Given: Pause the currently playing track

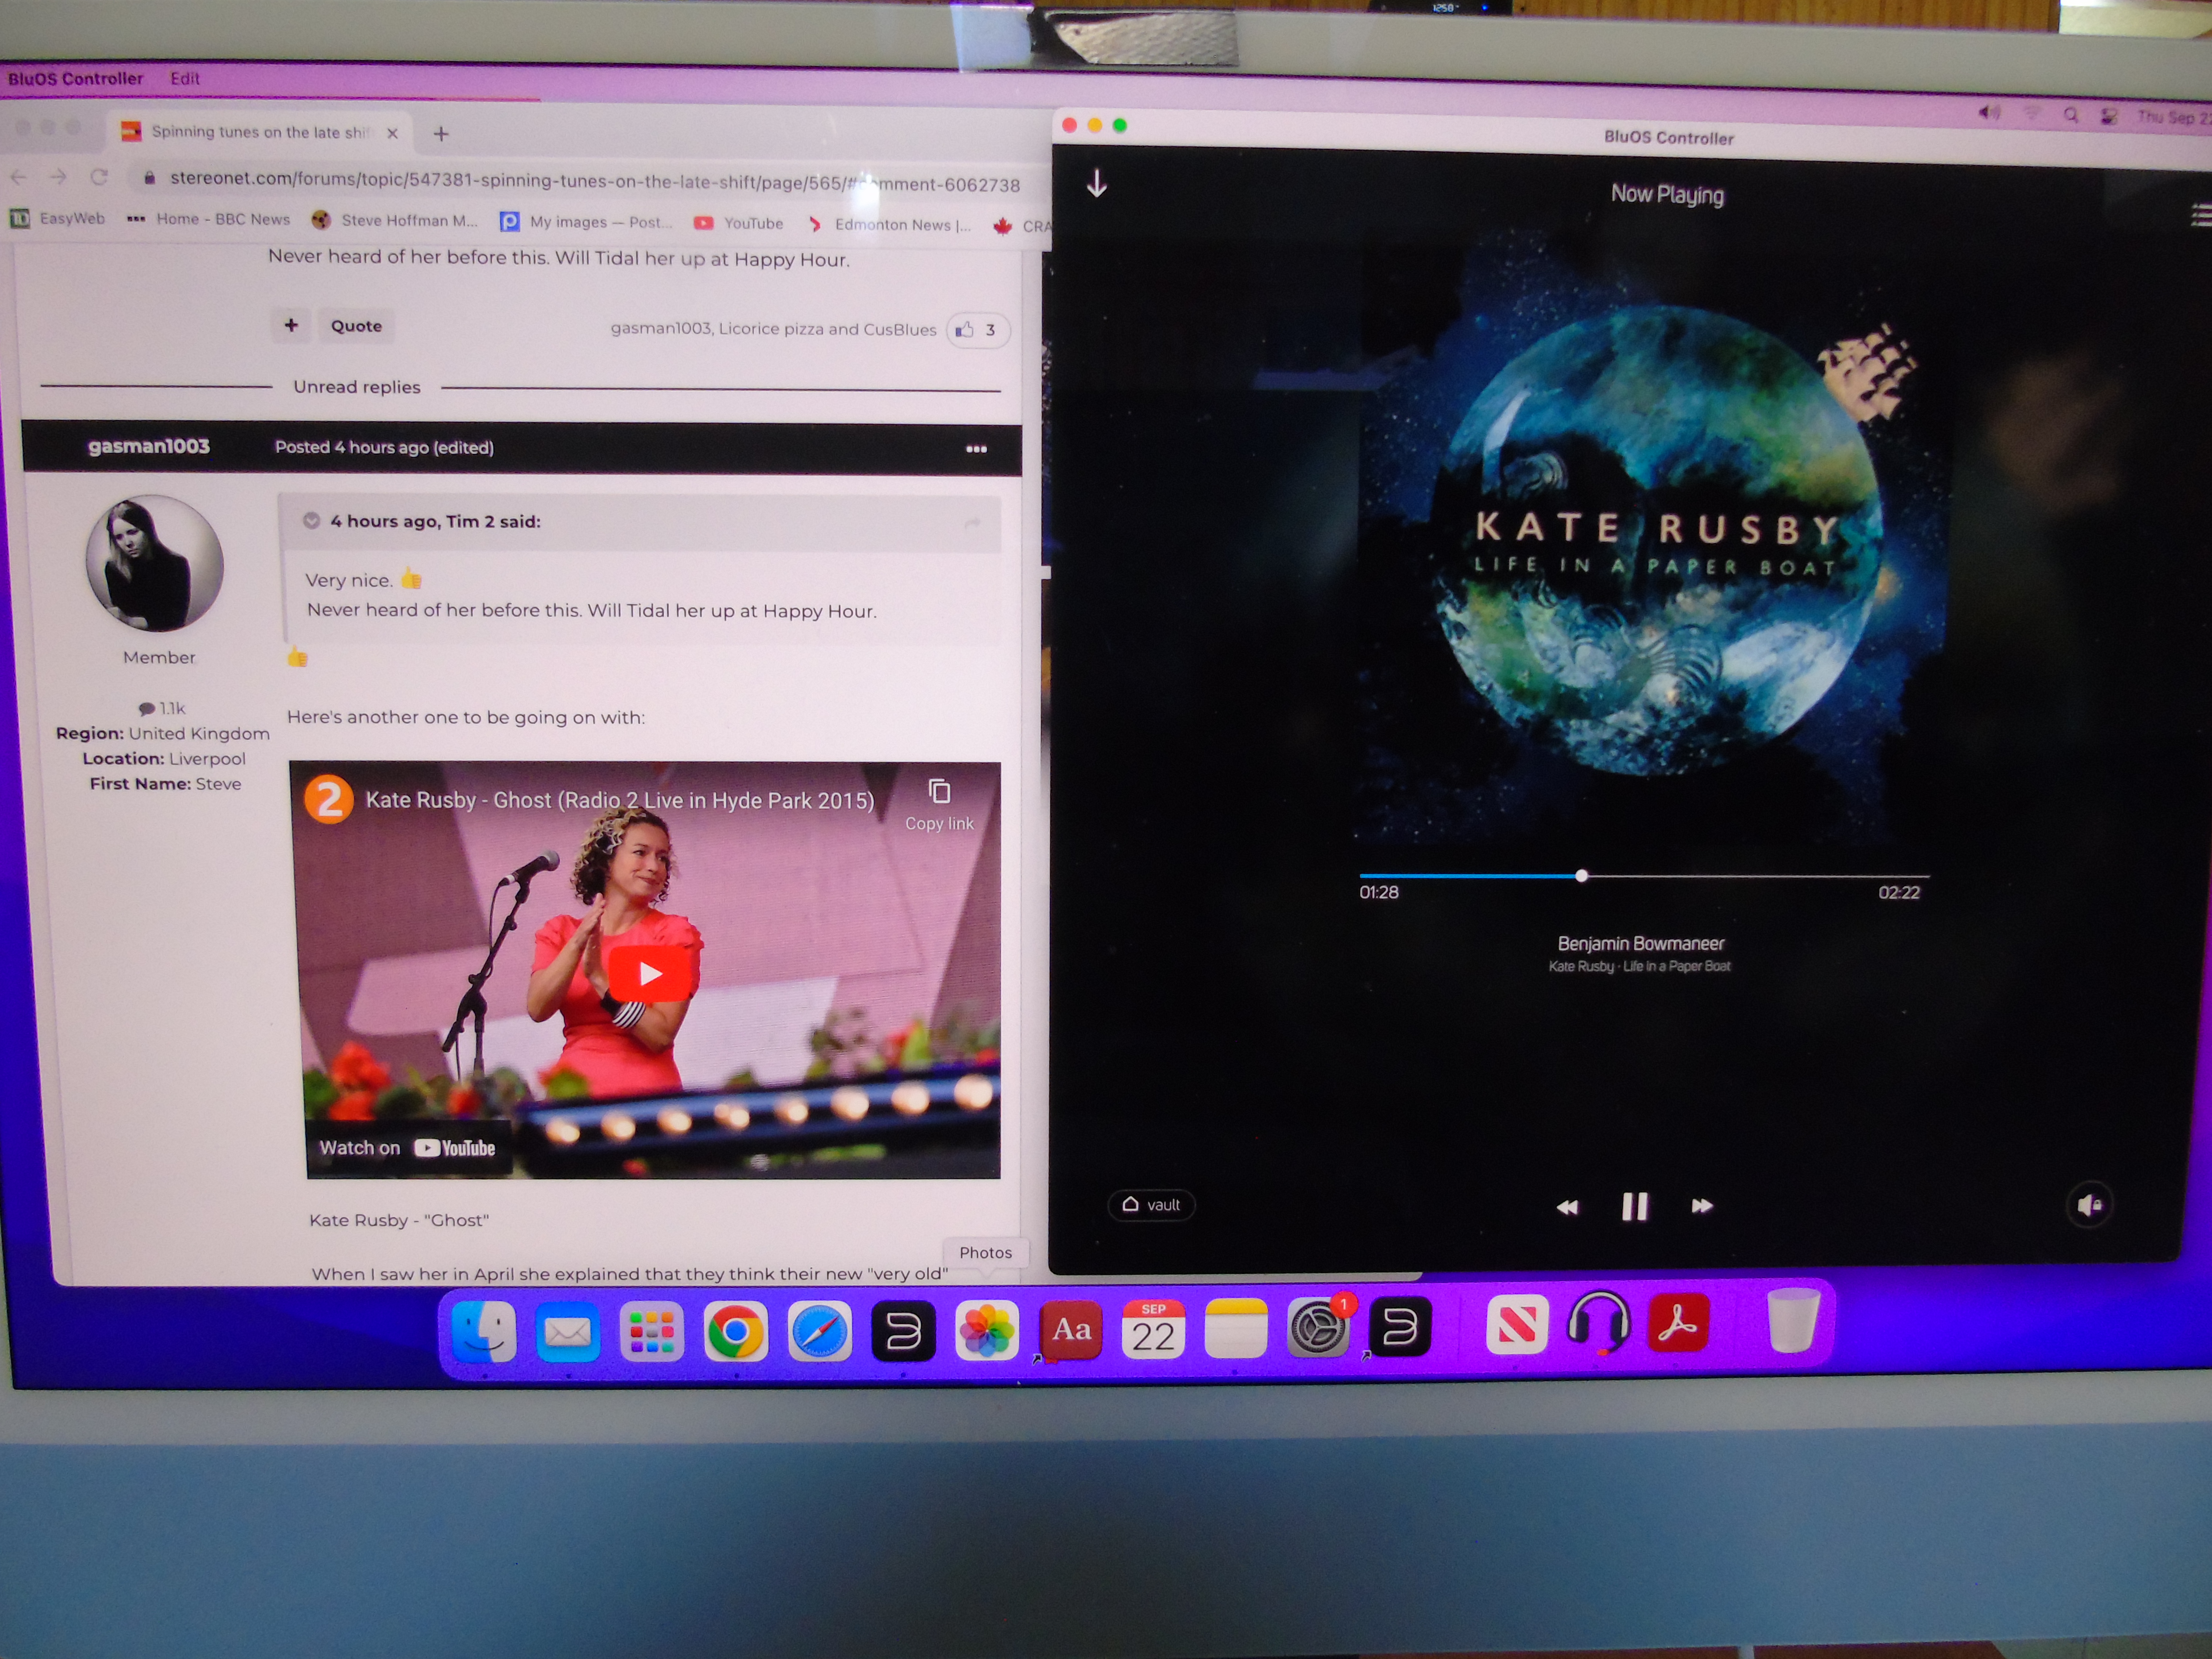Looking at the screenshot, I should [1634, 1206].
